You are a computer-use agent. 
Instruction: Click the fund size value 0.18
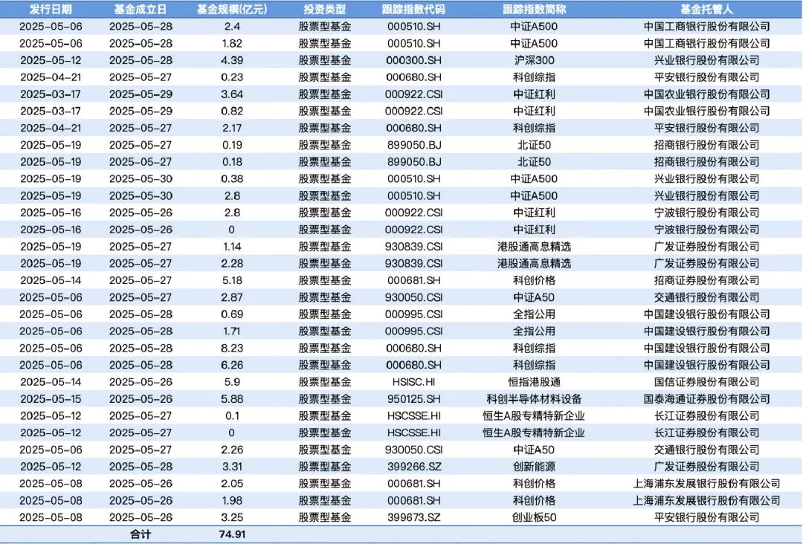pos(232,162)
